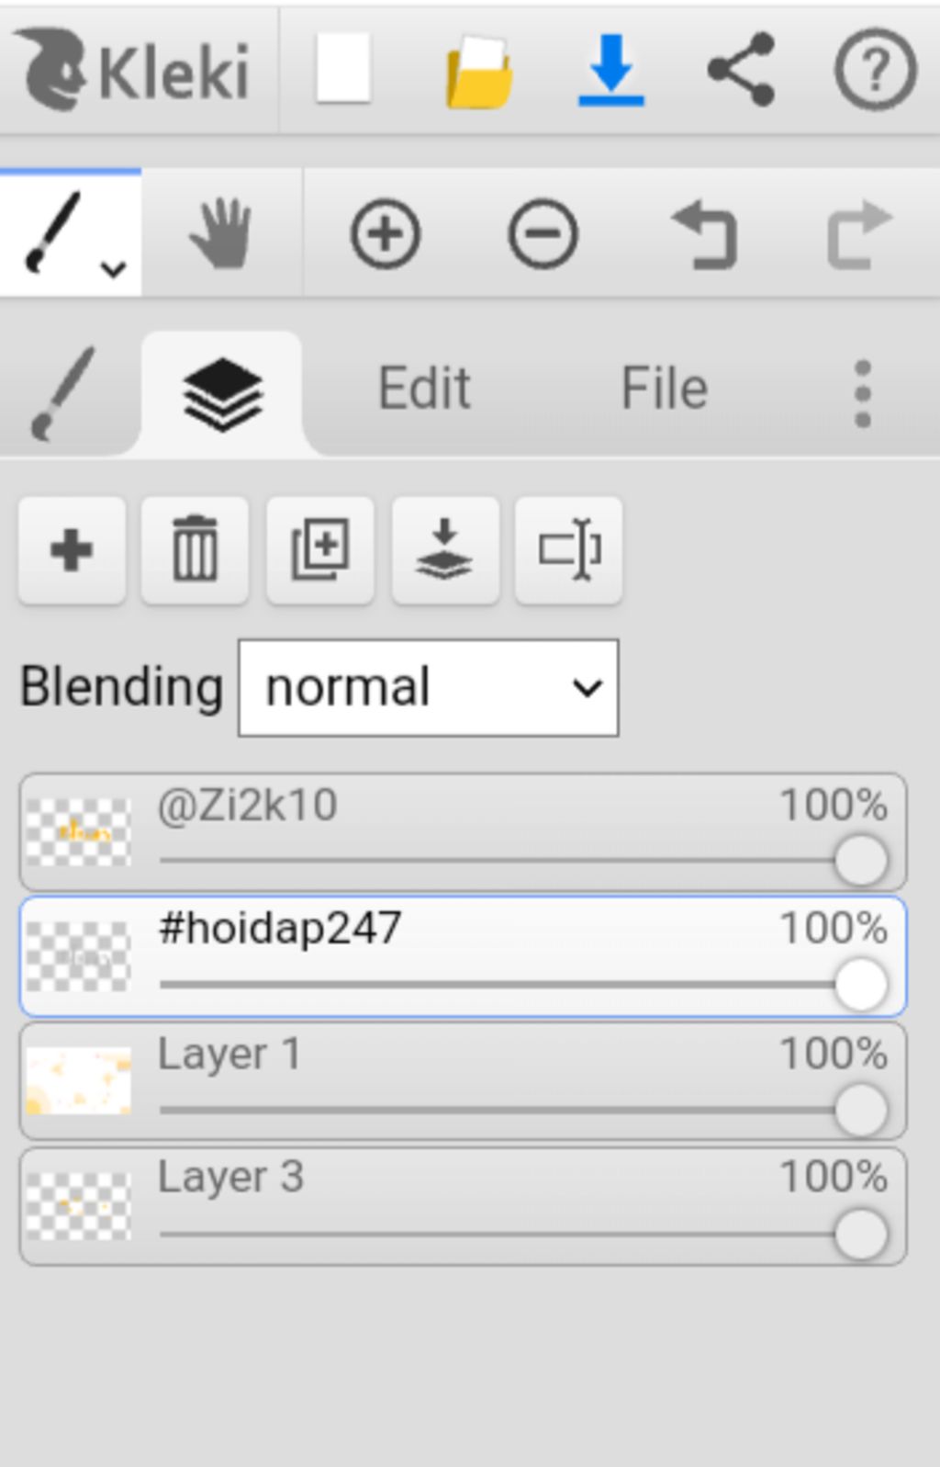Open the three-dot more options menu

tap(862, 393)
